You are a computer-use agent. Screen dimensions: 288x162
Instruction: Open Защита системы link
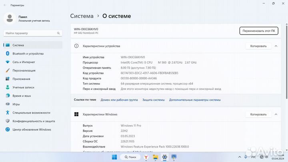[154, 100]
